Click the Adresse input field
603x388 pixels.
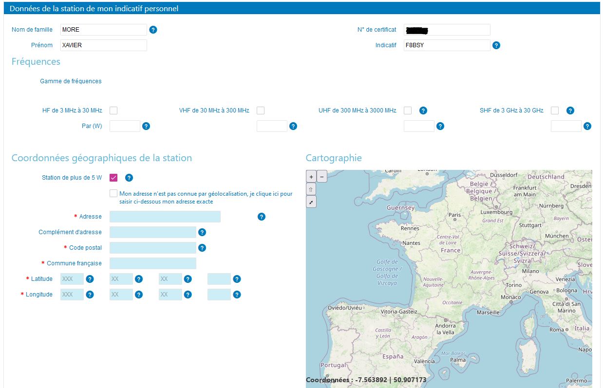point(165,217)
